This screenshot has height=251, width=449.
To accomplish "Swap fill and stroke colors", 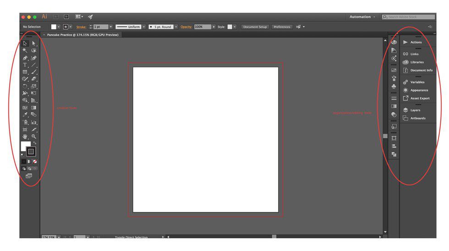I will [x=34, y=143].
